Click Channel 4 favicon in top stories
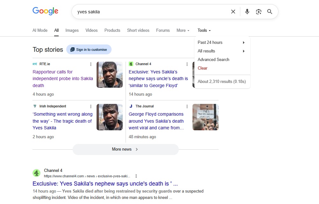319x204 pixels. [x=131, y=64]
